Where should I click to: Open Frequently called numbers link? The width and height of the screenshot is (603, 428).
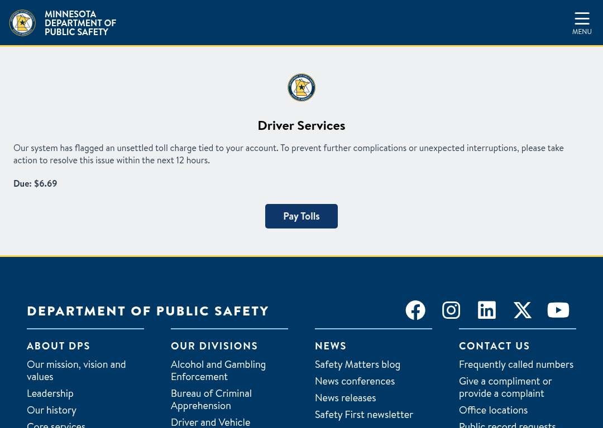516,364
